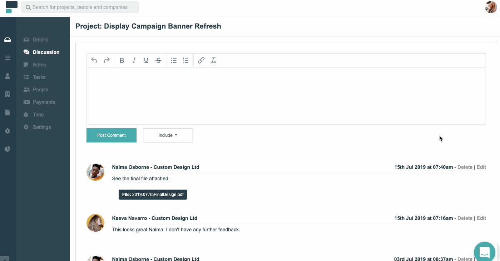This screenshot has height=261, width=500.
Task: Click Keeva Navarro's avatar
Action: click(x=95, y=223)
